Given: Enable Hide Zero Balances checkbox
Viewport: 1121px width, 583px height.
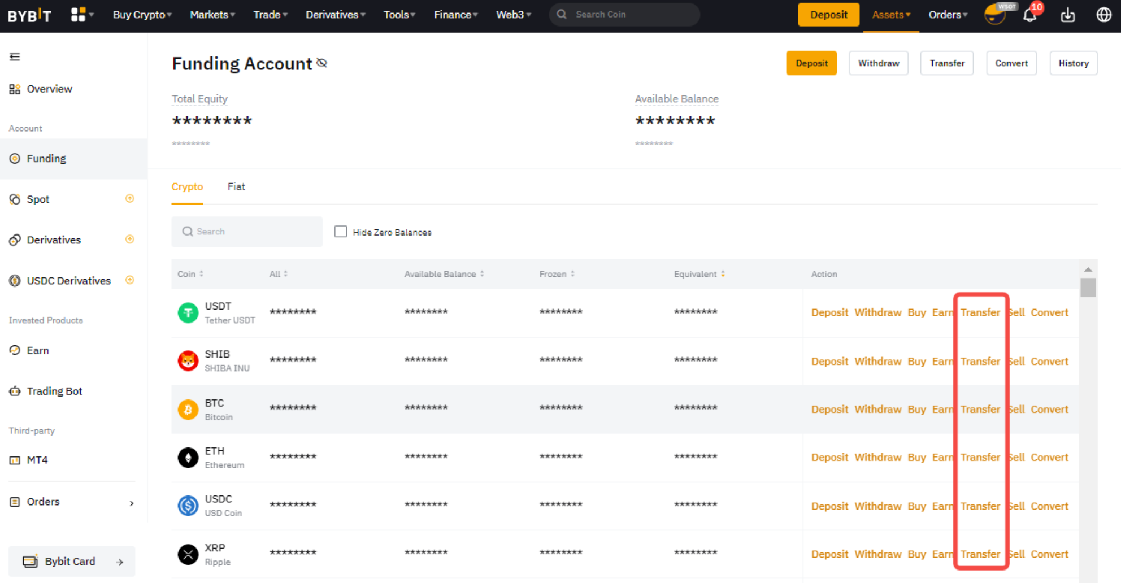Looking at the screenshot, I should coord(341,232).
